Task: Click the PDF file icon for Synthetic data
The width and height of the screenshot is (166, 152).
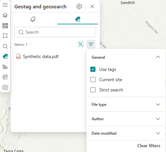Action: 19,56
